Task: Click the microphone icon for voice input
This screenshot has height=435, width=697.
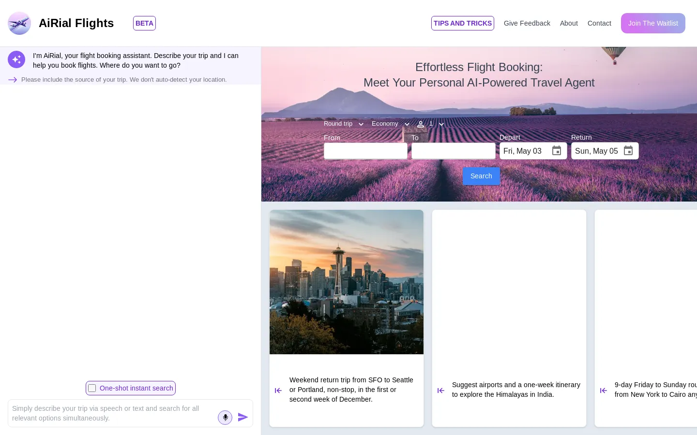Action: [225, 417]
